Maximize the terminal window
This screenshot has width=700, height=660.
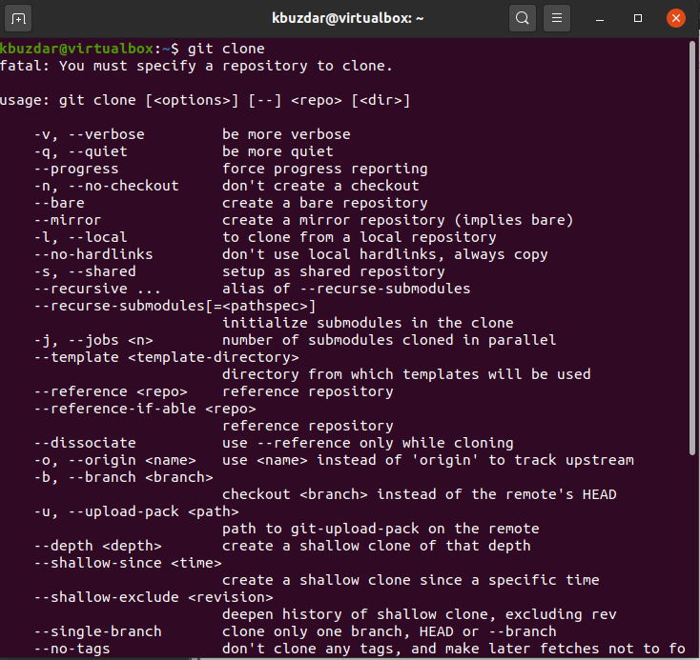click(x=638, y=17)
